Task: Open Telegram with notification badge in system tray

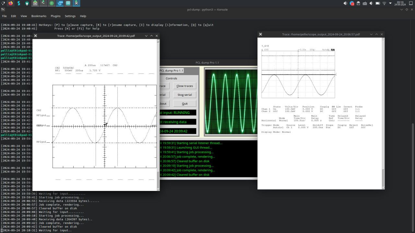Action: pyautogui.click(x=351, y=4)
